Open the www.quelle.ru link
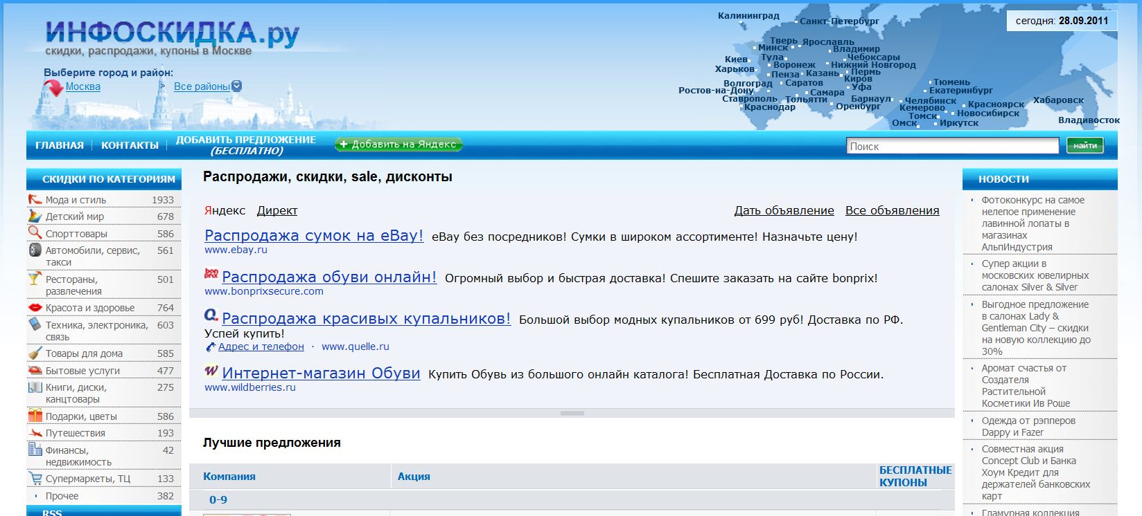The width and height of the screenshot is (1142, 516). pos(355,347)
